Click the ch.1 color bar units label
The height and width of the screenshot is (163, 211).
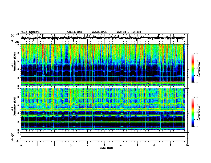point(200,70)
